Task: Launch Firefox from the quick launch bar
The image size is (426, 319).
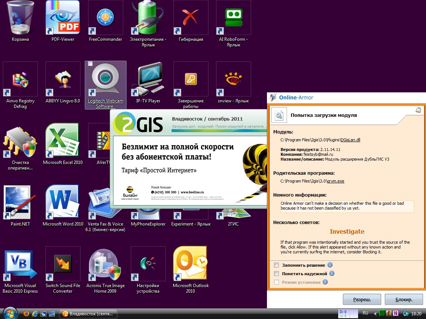Action: click(x=26, y=314)
